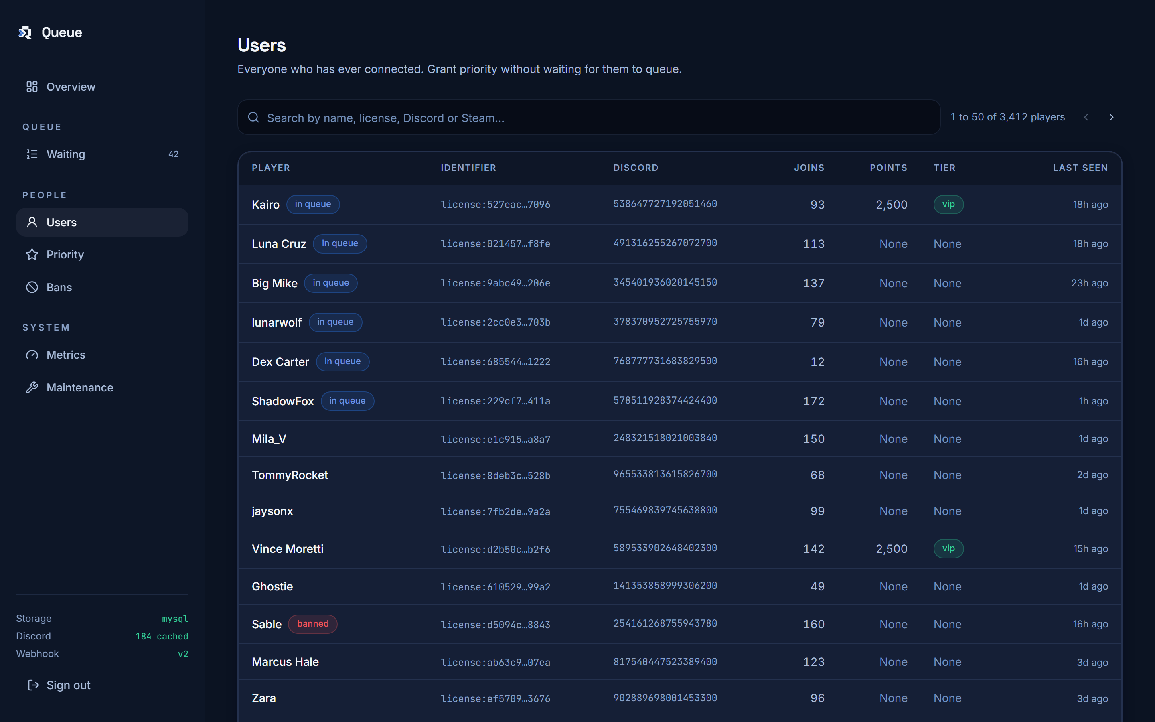Click Vince Moretti's vip tier badge
The image size is (1155, 722).
point(948,549)
